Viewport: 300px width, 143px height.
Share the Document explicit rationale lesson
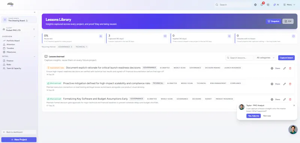277,69
